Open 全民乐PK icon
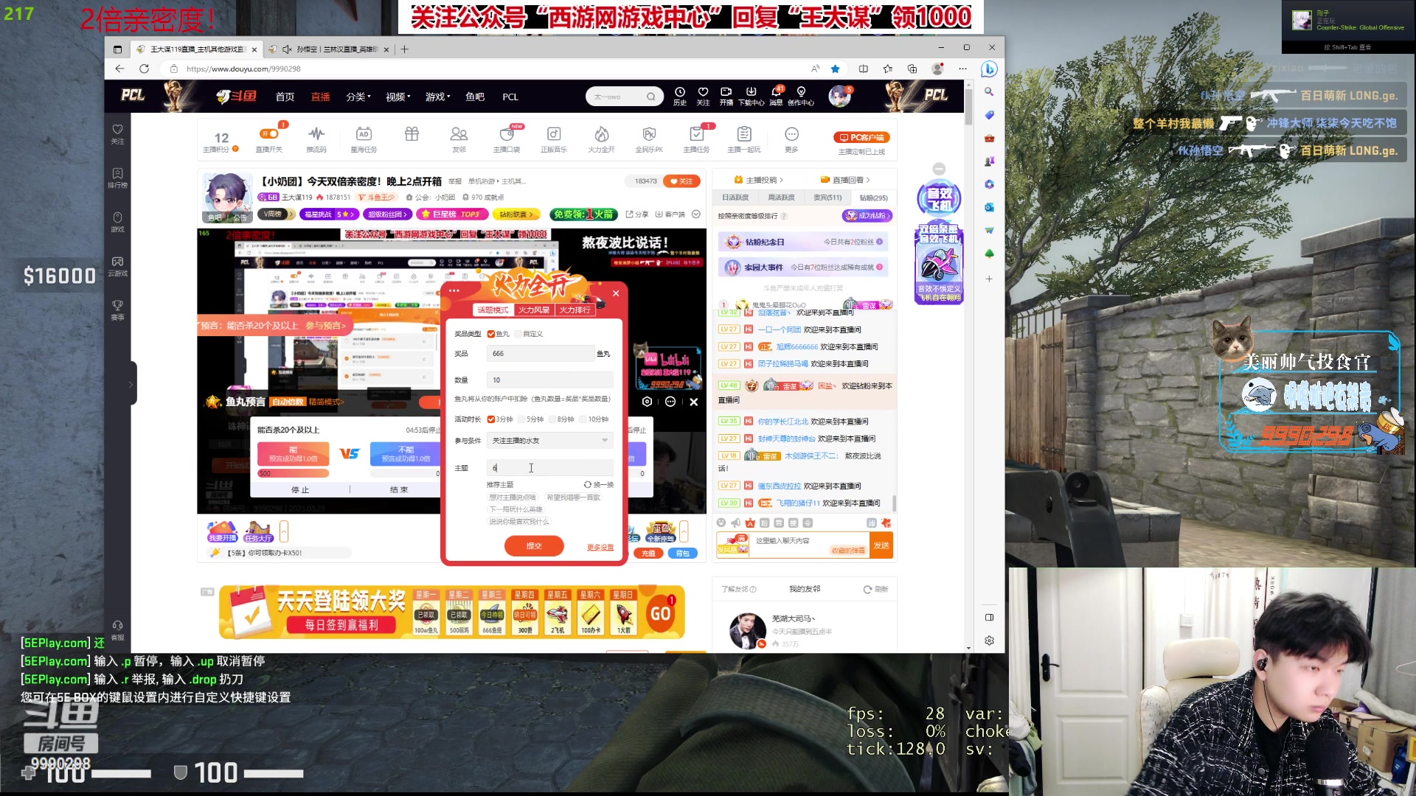The image size is (1416, 796). pos(649,134)
